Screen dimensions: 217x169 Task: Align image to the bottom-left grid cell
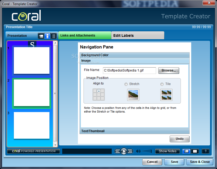pos(95,98)
